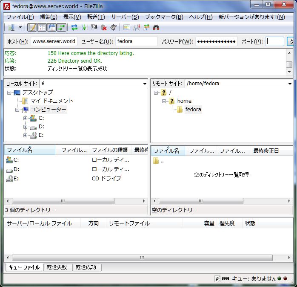Open the ブックマーク(B) menu
Screen dimensions: 297x287
[x=164, y=17]
